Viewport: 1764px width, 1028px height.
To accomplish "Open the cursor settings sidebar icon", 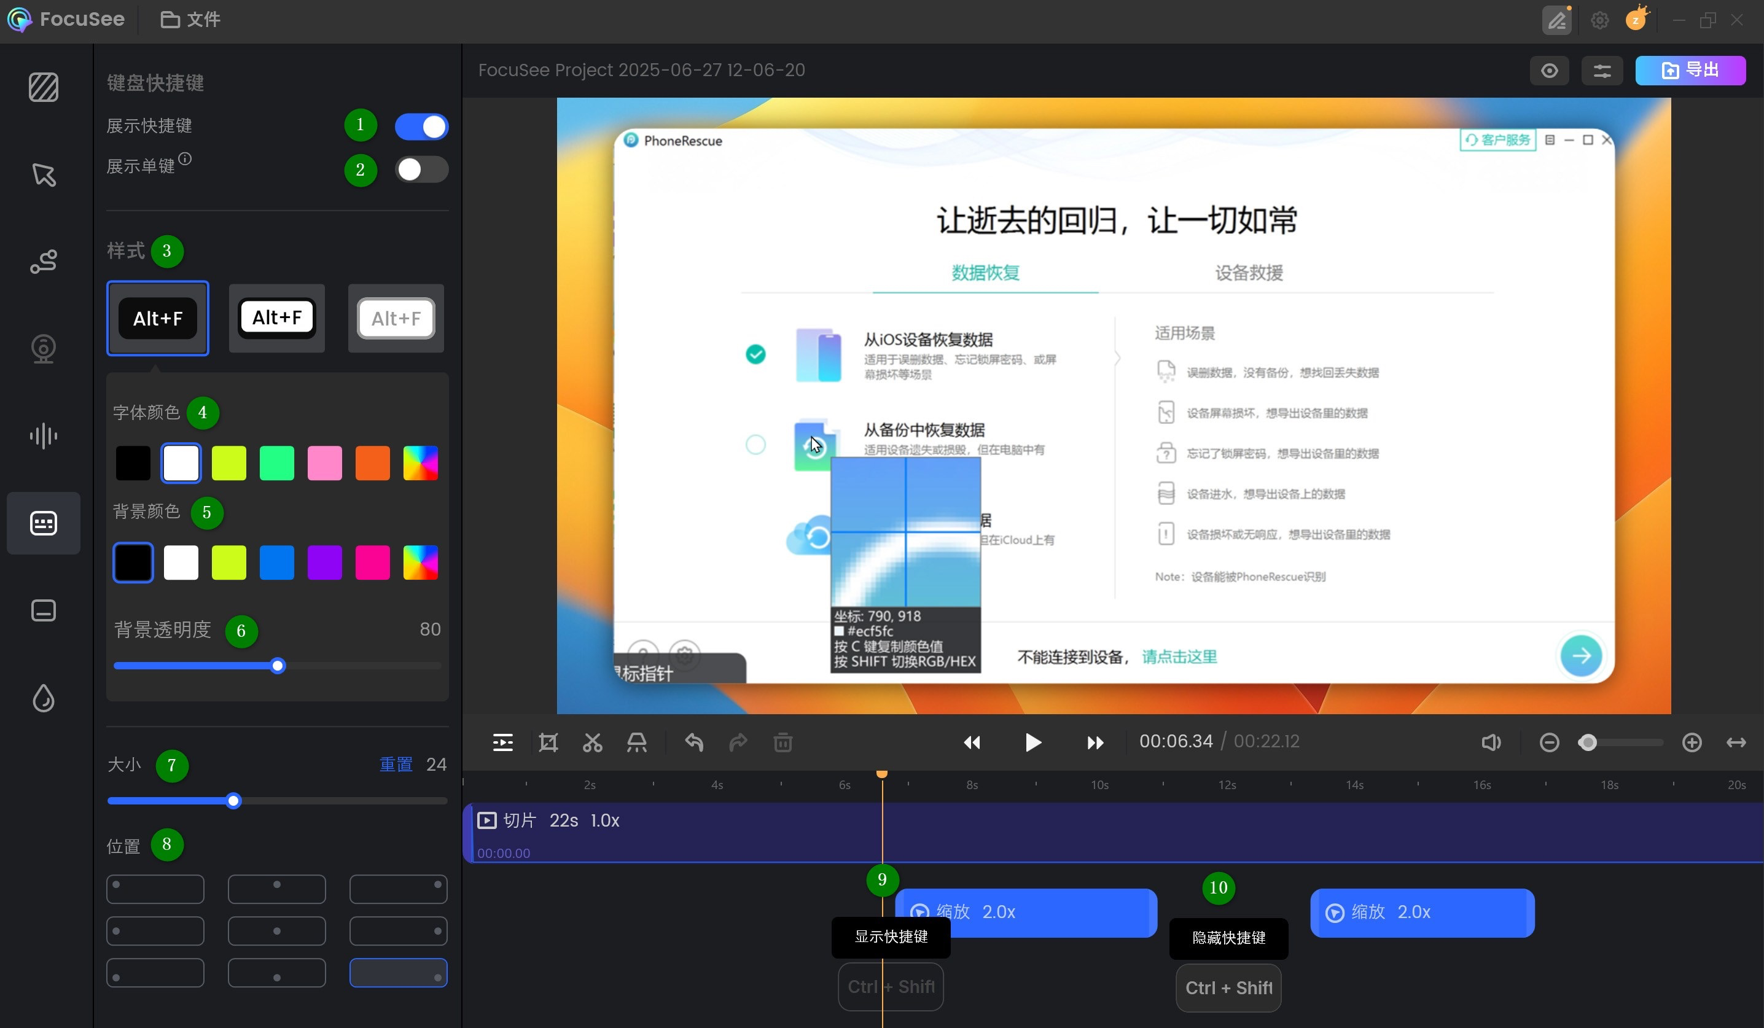I will tap(44, 174).
